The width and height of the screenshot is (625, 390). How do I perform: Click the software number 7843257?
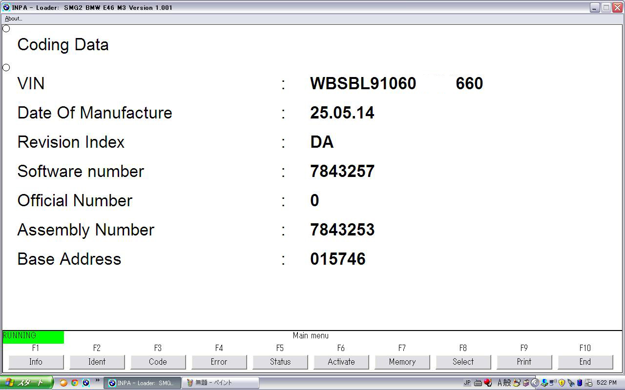342,171
